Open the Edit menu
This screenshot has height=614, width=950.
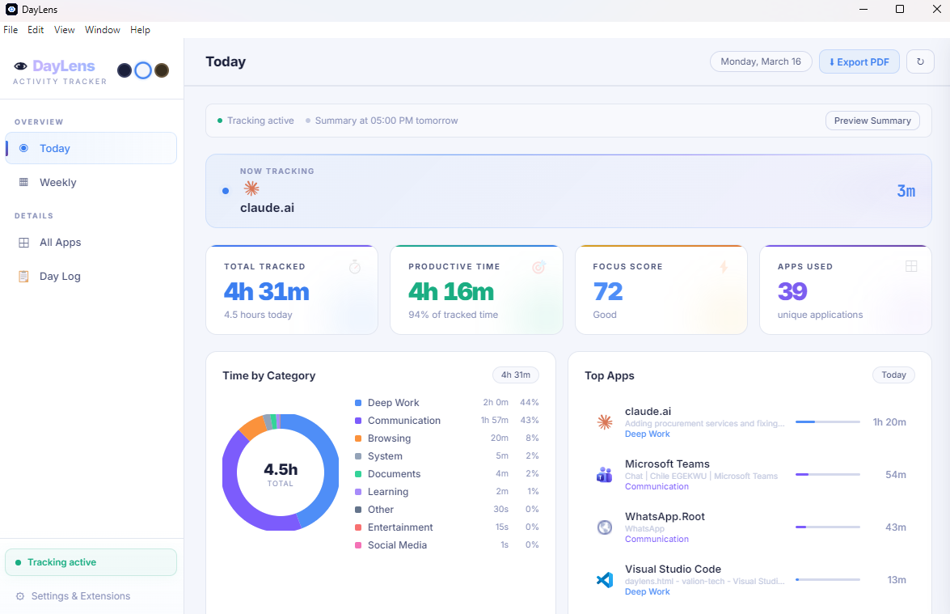[x=36, y=30]
